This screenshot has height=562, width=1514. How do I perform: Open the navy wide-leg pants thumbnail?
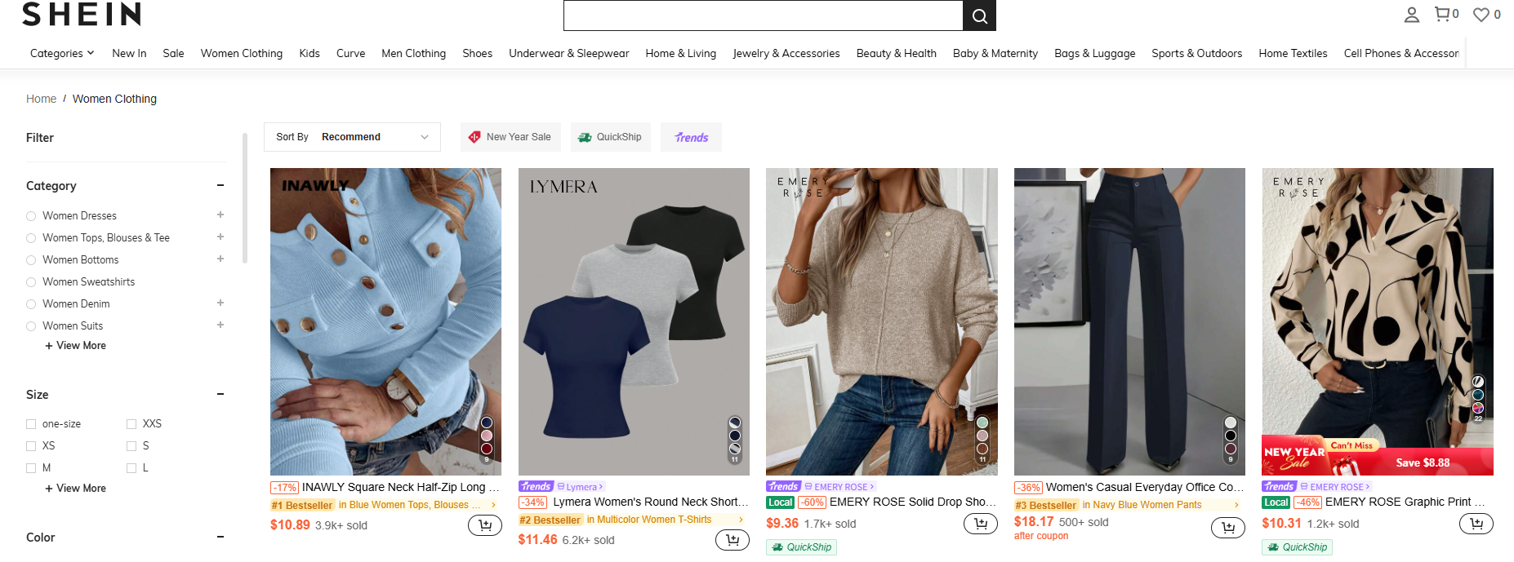coord(1129,321)
